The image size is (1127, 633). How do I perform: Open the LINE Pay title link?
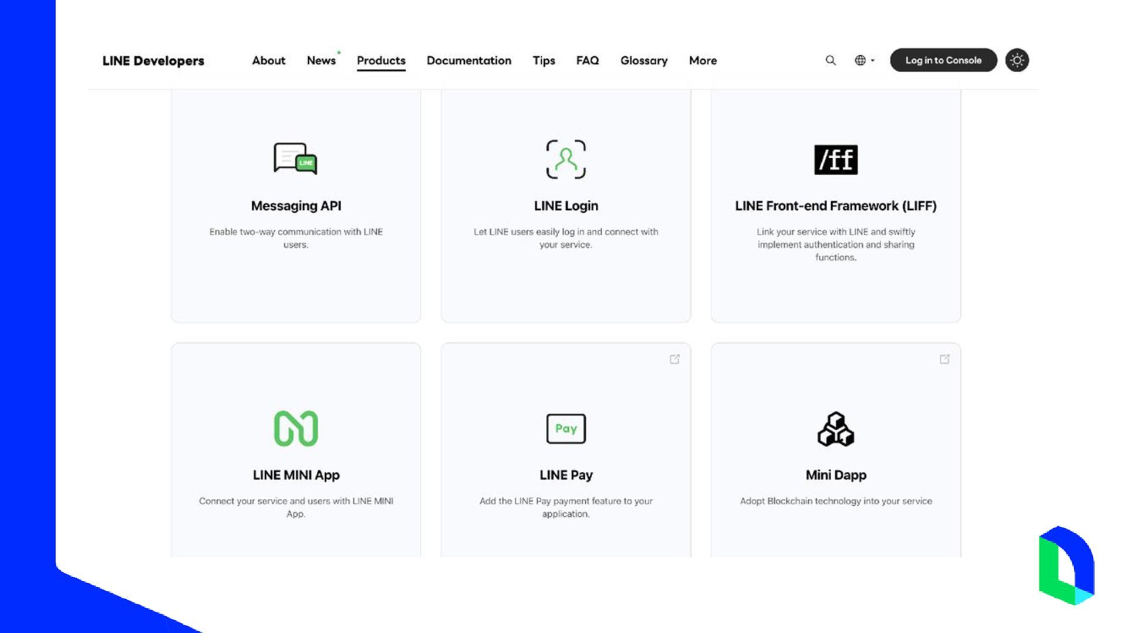pos(566,475)
